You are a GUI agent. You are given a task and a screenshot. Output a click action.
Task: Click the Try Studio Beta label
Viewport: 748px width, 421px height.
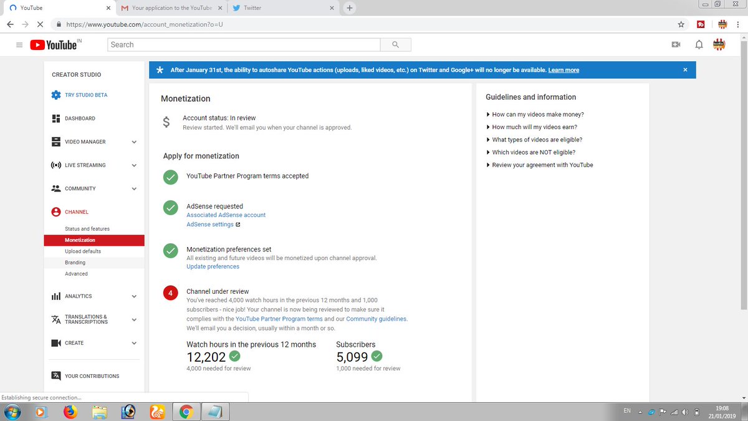point(86,95)
